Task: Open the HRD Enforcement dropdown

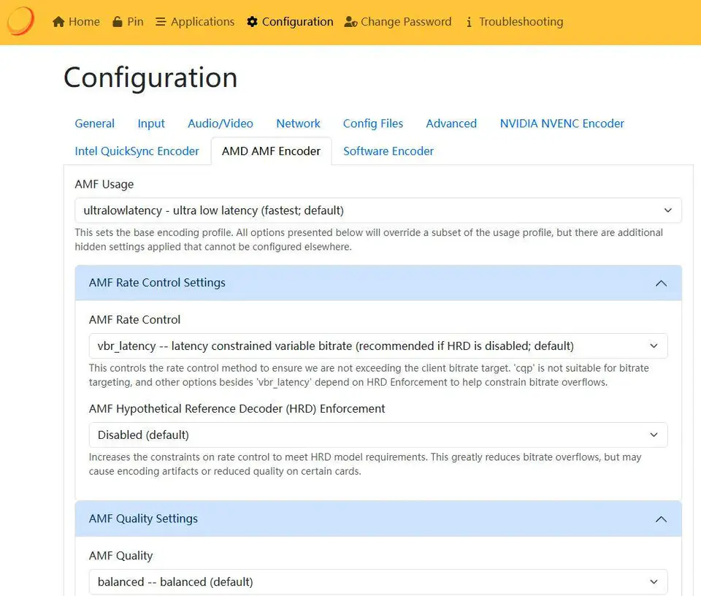Action: pos(378,435)
